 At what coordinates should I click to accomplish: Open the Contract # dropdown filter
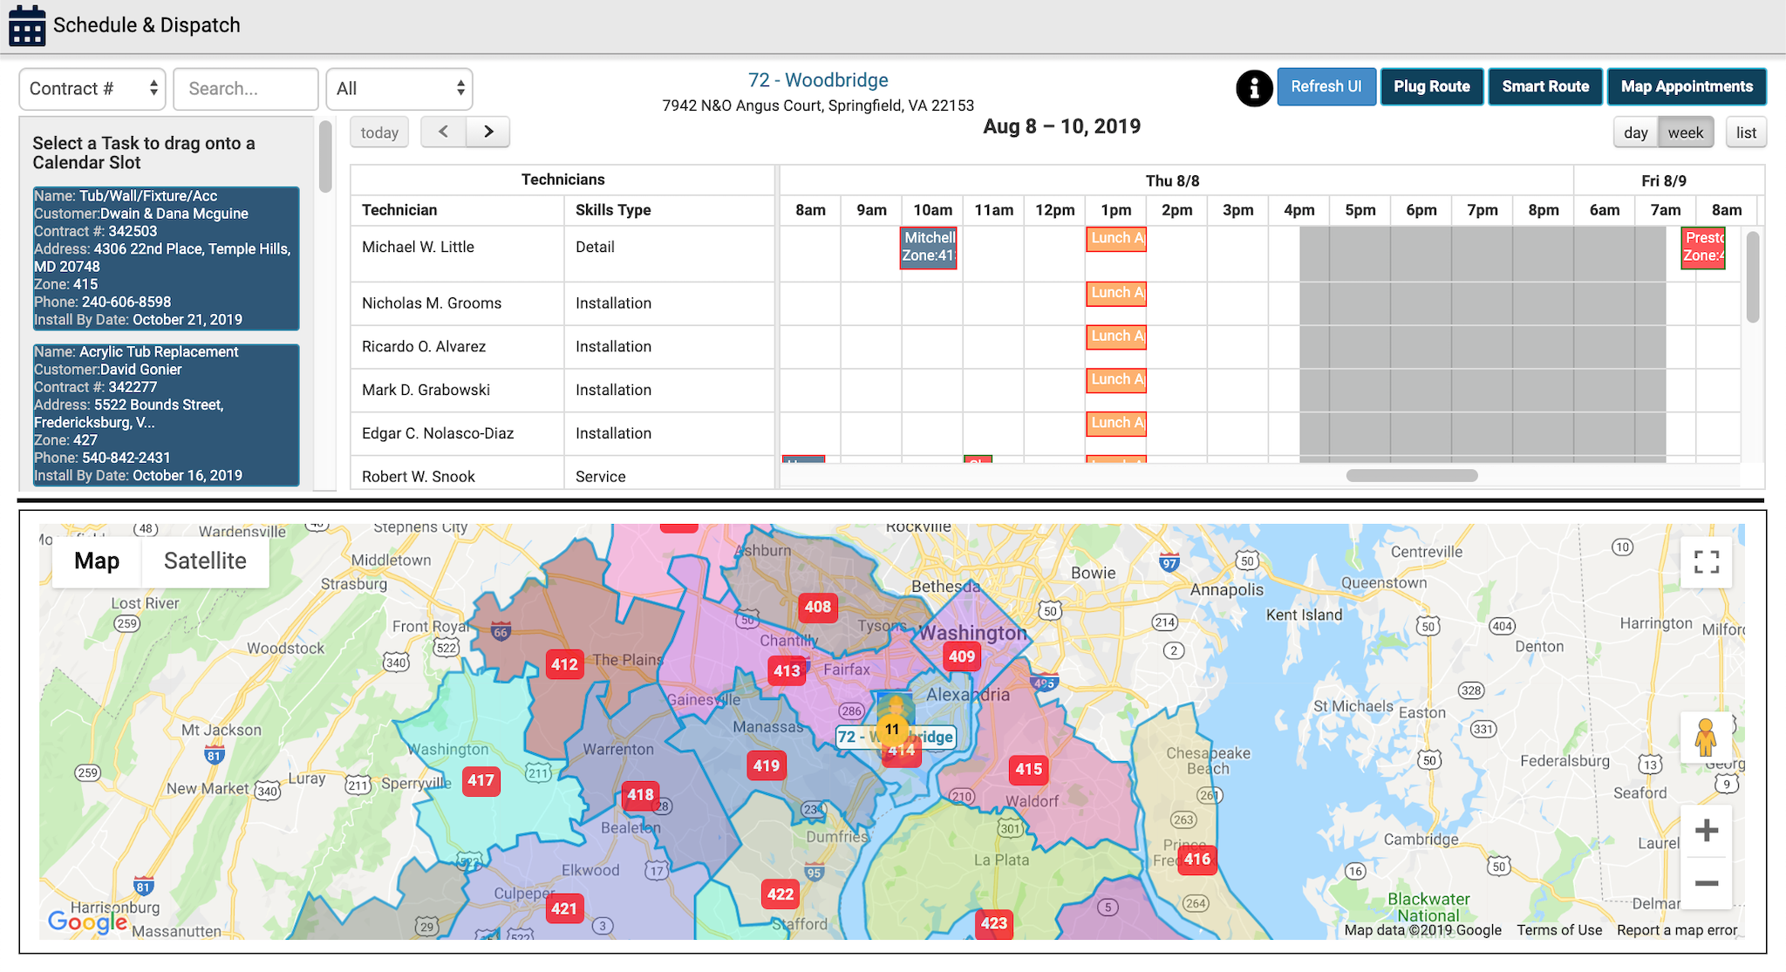[x=91, y=86]
